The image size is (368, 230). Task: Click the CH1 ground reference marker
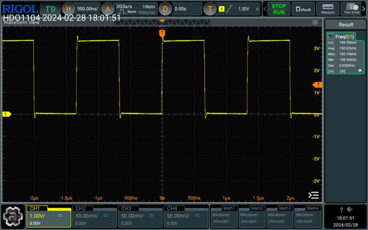click(6, 115)
